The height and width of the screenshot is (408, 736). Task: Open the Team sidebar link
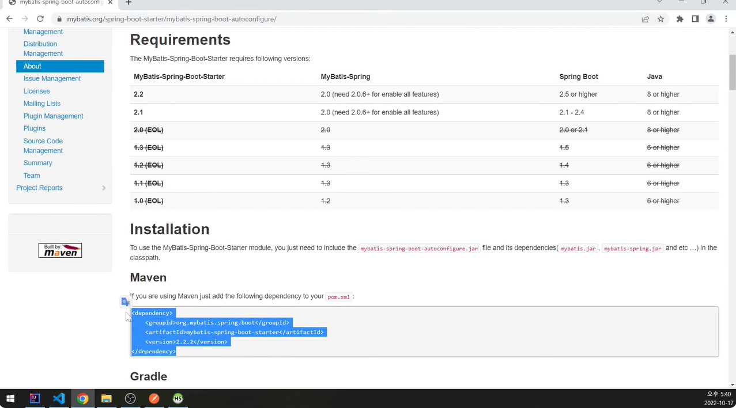[32, 176]
